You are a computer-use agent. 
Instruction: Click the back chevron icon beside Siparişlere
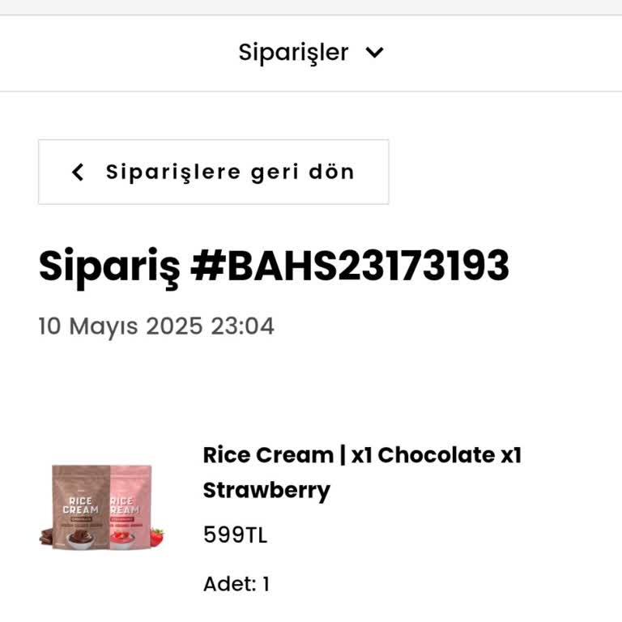click(78, 173)
